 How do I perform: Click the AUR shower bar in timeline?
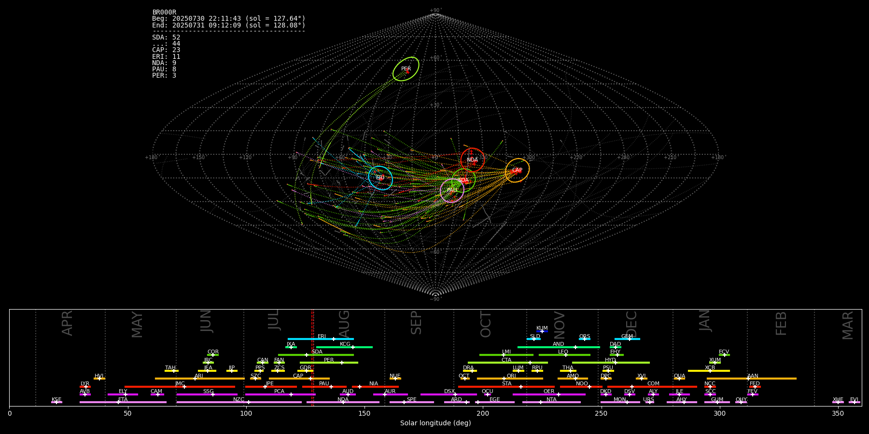coord(391,394)
